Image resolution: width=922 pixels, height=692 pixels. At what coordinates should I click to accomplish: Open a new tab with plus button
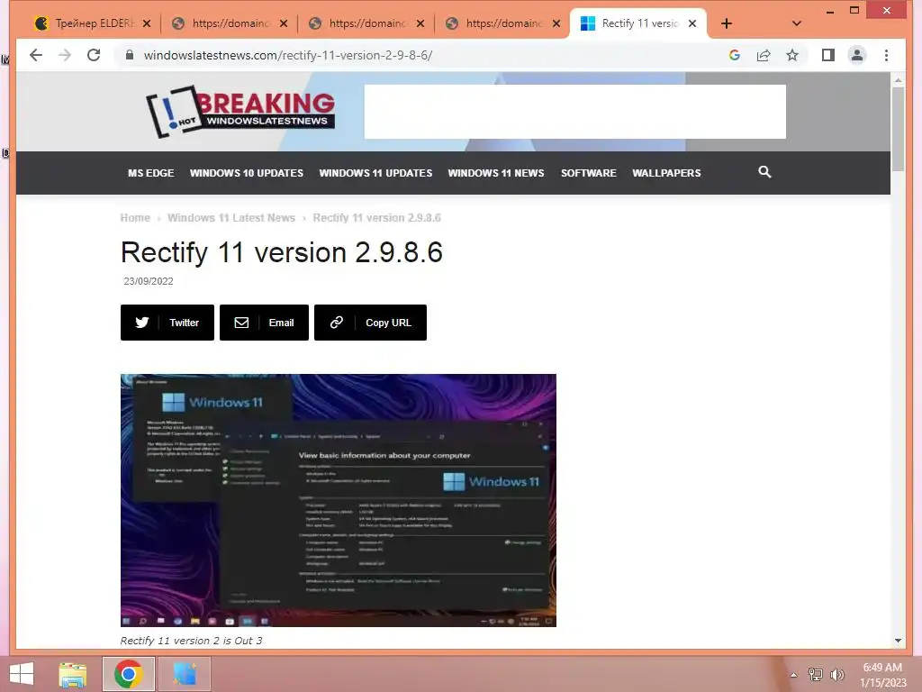point(727,23)
